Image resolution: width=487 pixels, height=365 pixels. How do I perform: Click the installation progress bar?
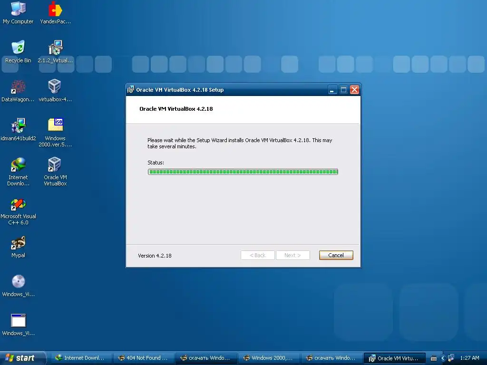pyautogui.click(x=243, y=172)
